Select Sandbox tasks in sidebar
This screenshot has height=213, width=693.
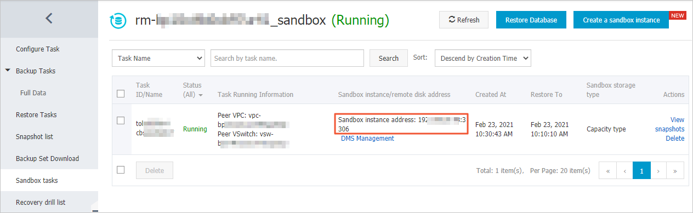point(37,180)
